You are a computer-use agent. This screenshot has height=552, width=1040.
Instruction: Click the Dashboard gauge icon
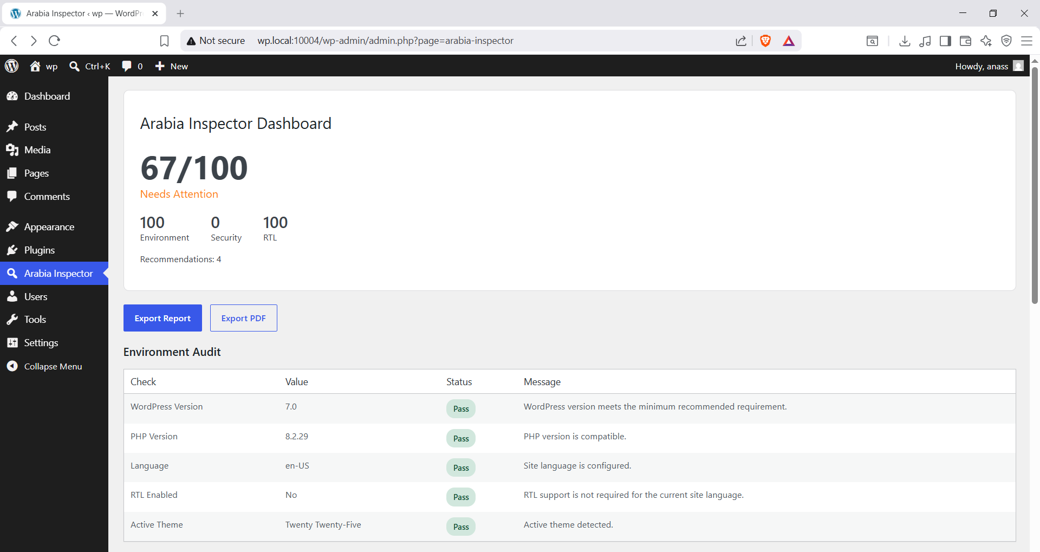coord(12,96)
